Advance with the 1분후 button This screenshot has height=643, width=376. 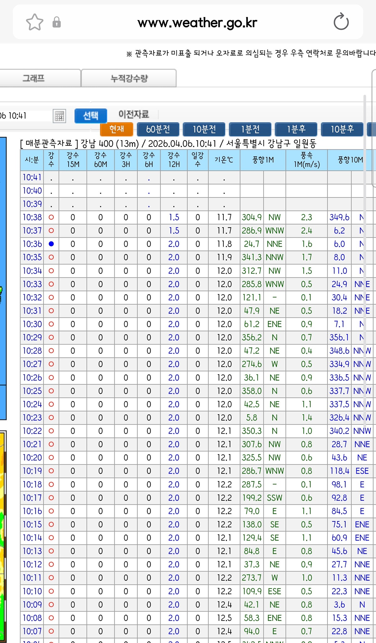pyautogui.click(x=296, y=129)
